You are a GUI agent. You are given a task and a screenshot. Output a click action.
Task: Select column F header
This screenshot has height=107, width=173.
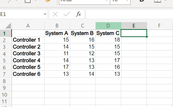[159, 26]
